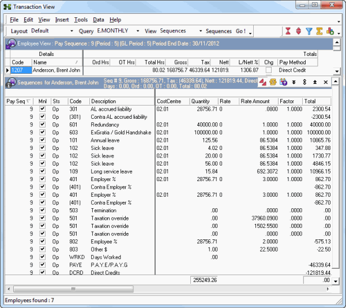346x308 pixels.
Task: Click the double up-arrow collapse icon
Action: pos(315,82)
